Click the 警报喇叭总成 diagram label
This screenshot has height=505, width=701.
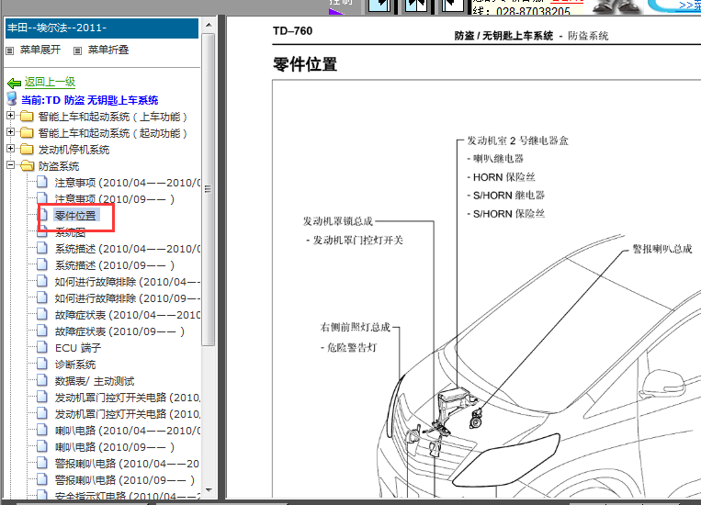click(x=662, y=249)
